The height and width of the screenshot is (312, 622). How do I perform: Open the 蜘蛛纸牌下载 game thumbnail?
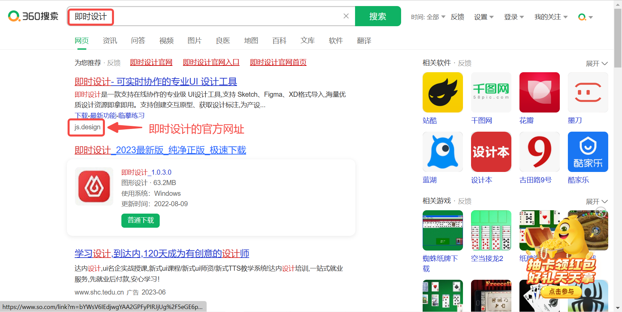(442, 230)
